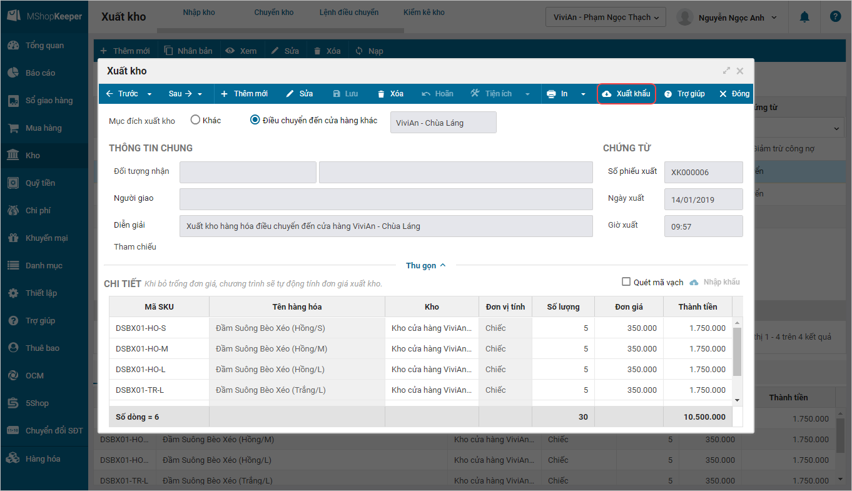This screenshot has height=491, width=852.
Task: Switch to the Nhập kho tab
Action: [x=199, y=13]
